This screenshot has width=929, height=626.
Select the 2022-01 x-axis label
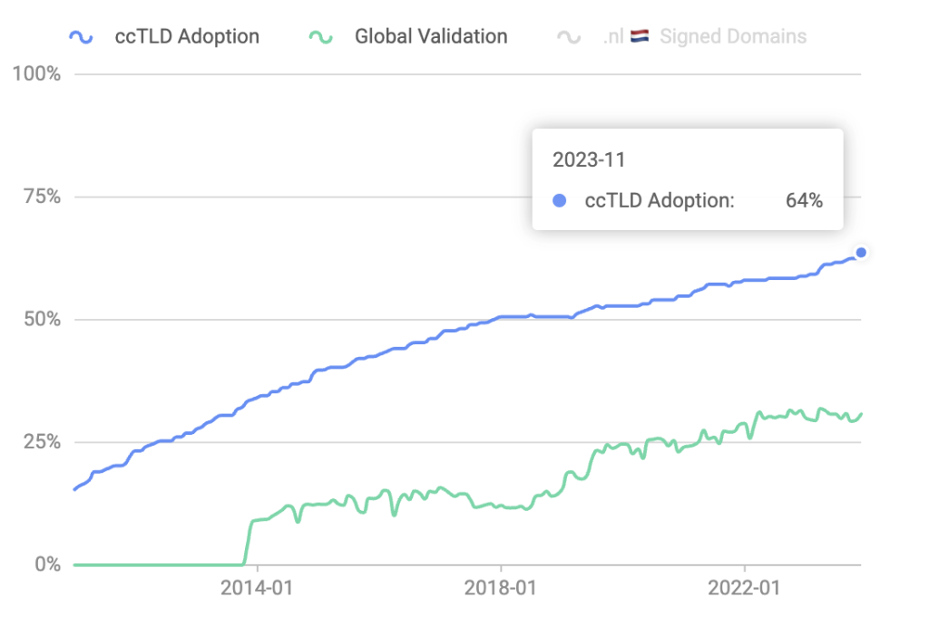pyautogui.click(x=744, y=588)
